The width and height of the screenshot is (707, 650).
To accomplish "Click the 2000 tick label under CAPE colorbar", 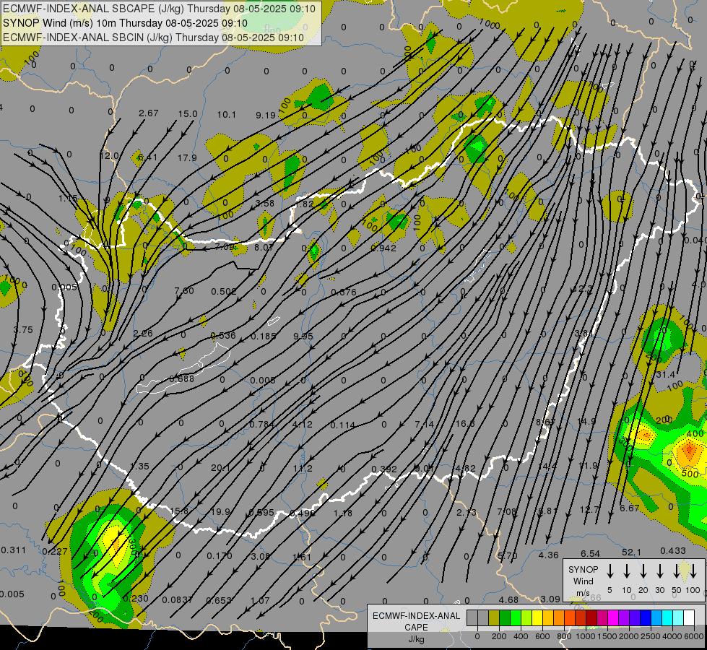I will [x=629, y=636].
